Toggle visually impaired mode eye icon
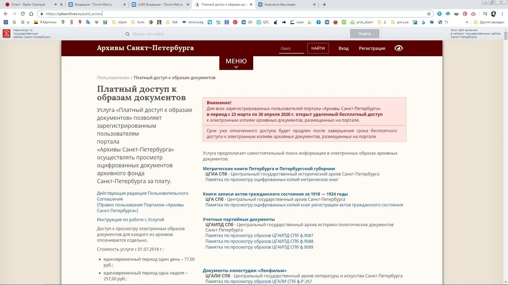The width and height of the screenshot is (508, 285). (x=398, y=48)
